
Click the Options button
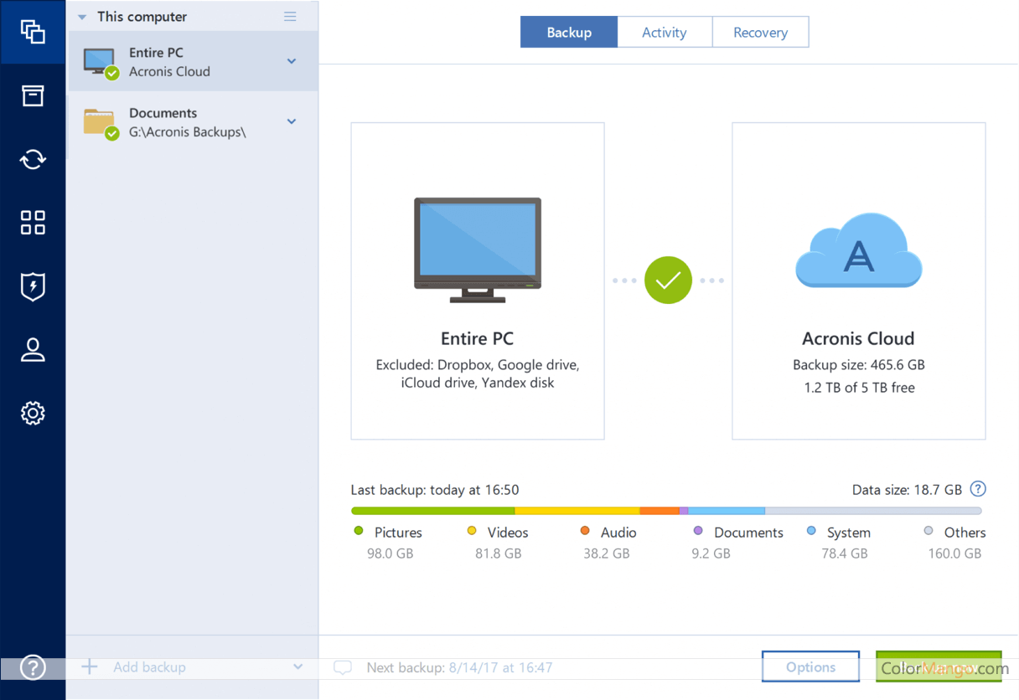coord(810,667)
